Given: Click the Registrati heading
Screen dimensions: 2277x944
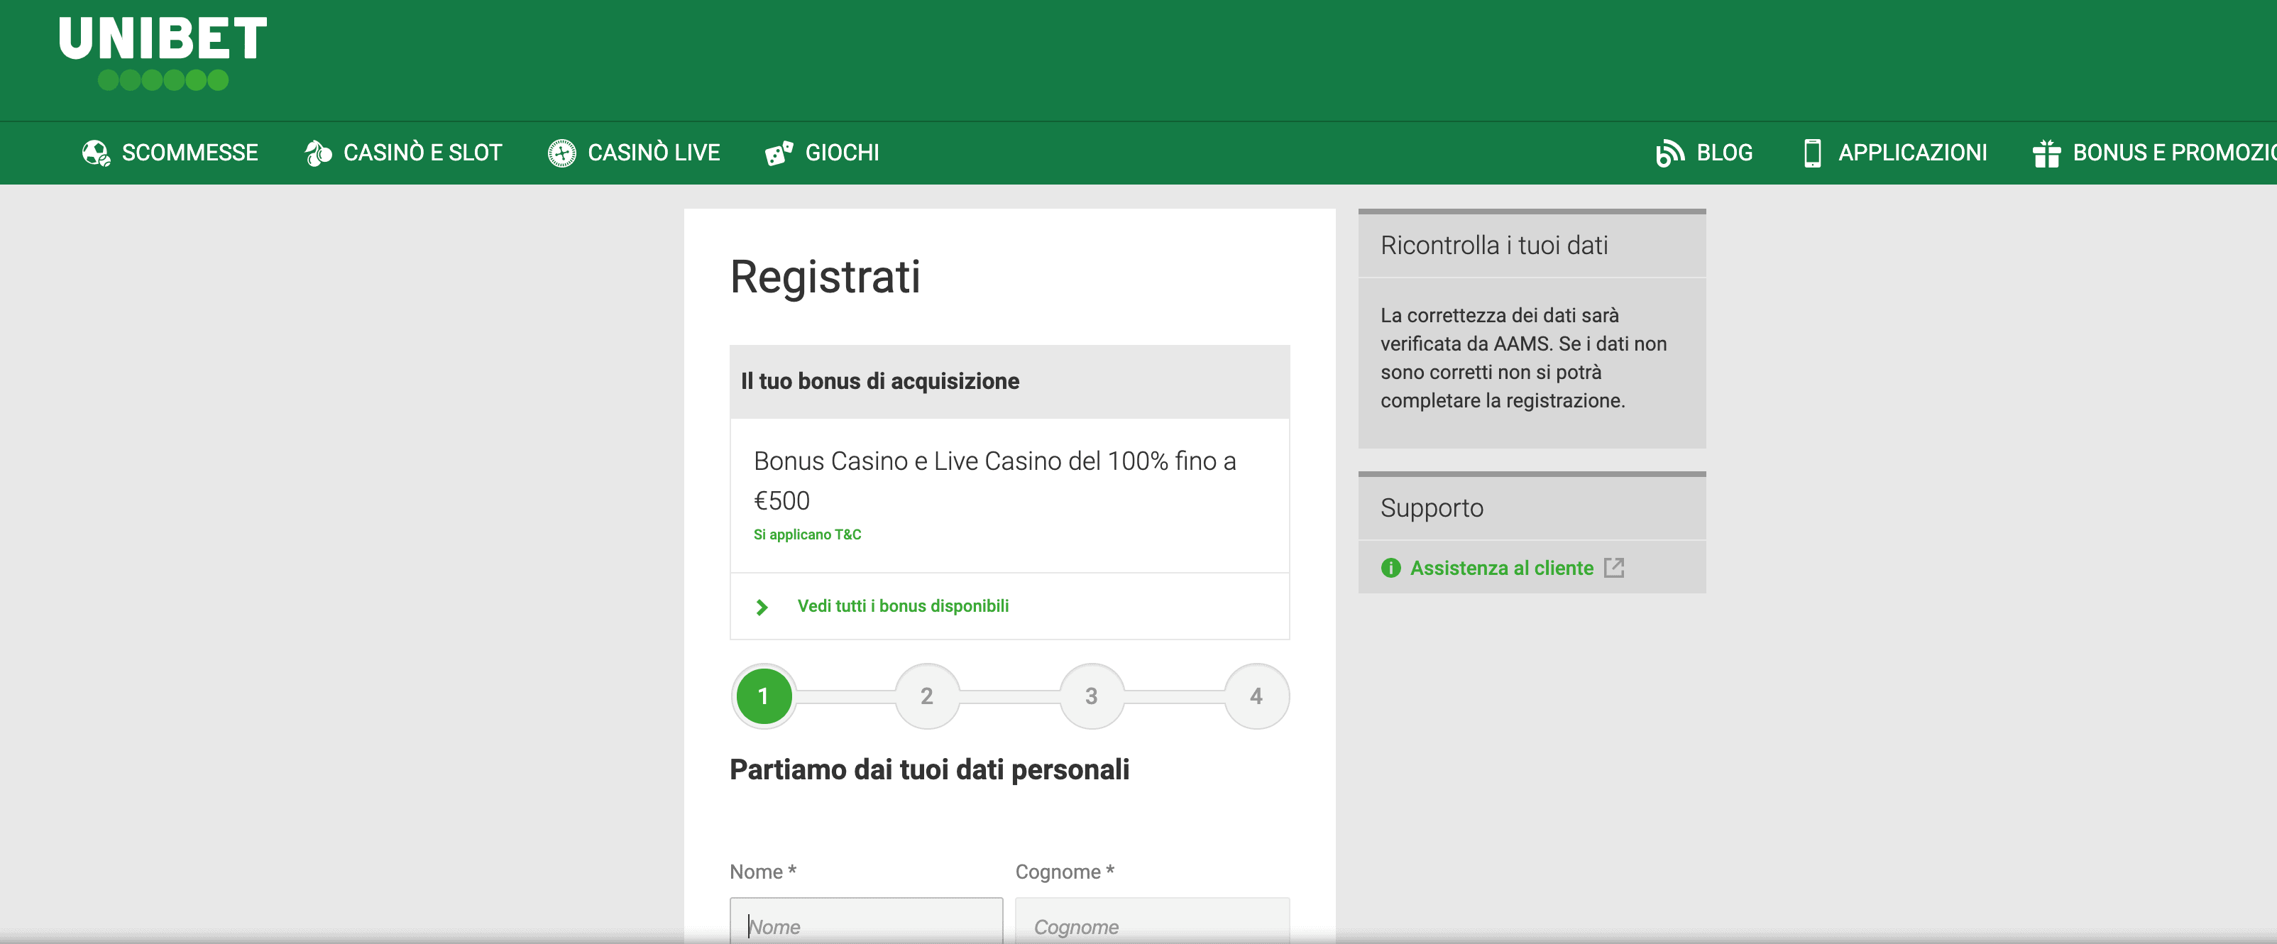Looking at the screenshot, I should [x=825, y=278].
